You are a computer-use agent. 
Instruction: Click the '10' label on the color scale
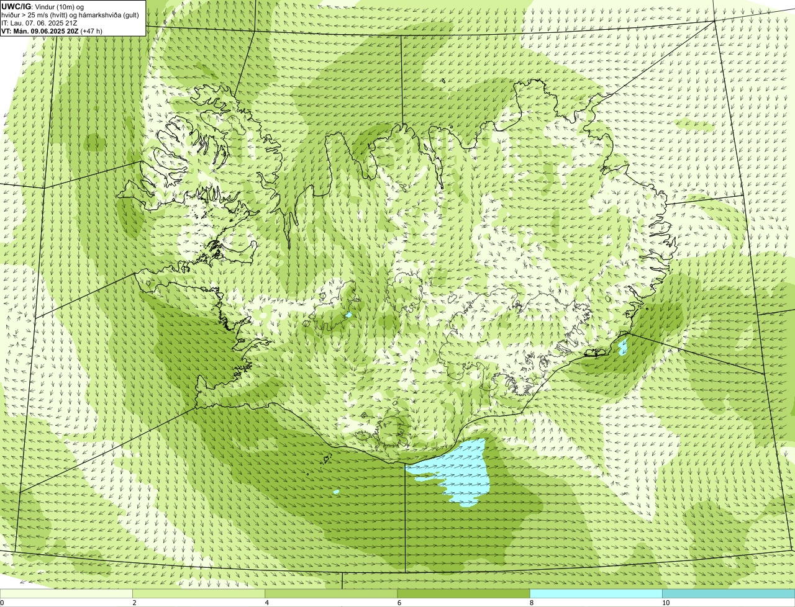pos(666,603)
